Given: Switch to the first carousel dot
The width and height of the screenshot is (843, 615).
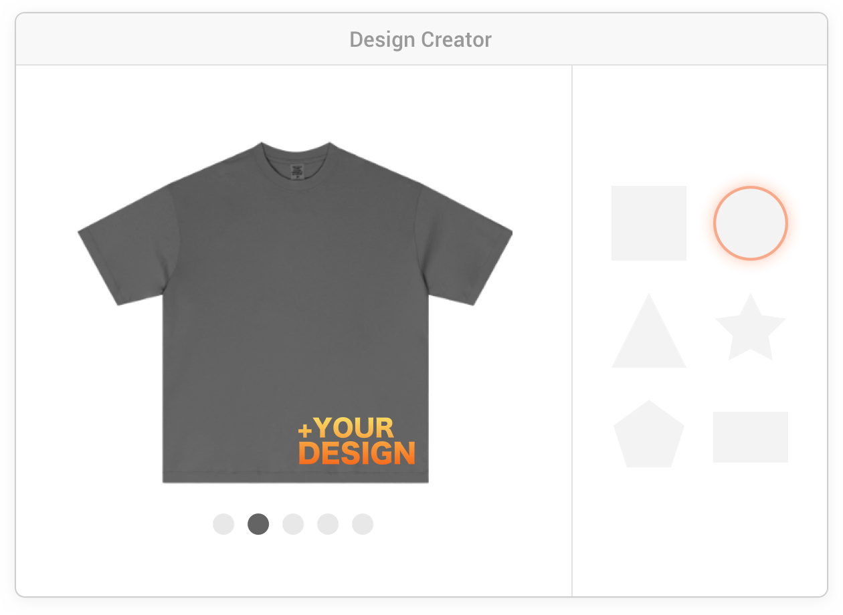Looking at the screenshot, I should pyautogui.click(x=223, y=524).
